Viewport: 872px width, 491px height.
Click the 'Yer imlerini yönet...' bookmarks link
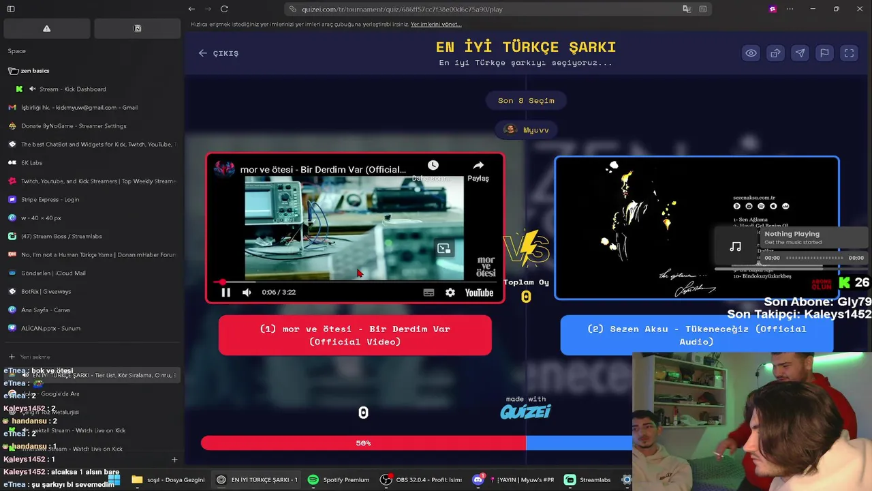436,25
